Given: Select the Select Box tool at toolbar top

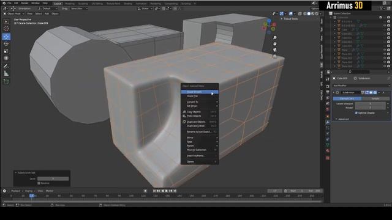Looking at the screenshot, I should point(6,21).
